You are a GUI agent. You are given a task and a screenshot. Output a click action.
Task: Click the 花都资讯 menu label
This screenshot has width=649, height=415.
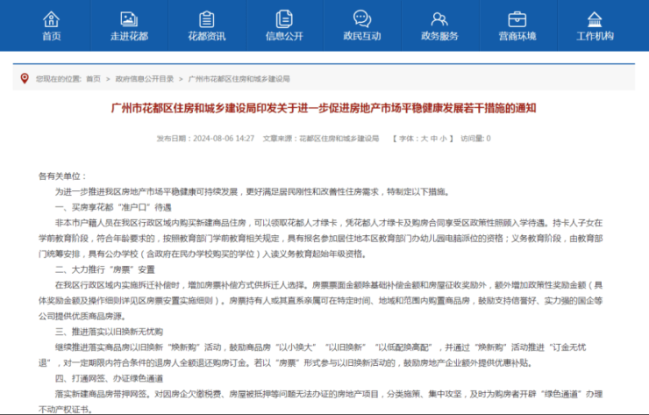pos(206,37)
